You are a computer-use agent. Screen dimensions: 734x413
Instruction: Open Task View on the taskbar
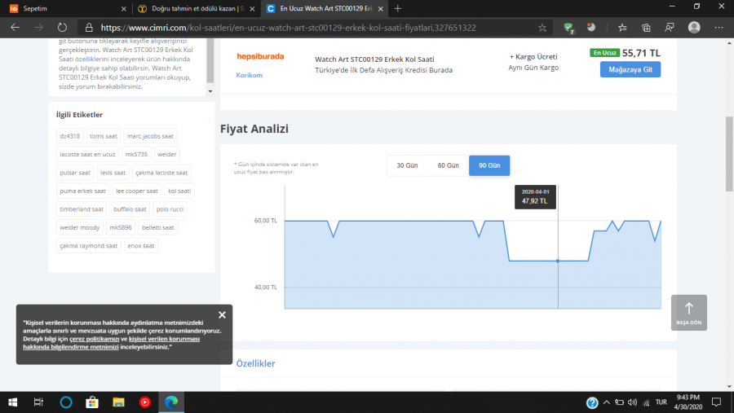39,402
